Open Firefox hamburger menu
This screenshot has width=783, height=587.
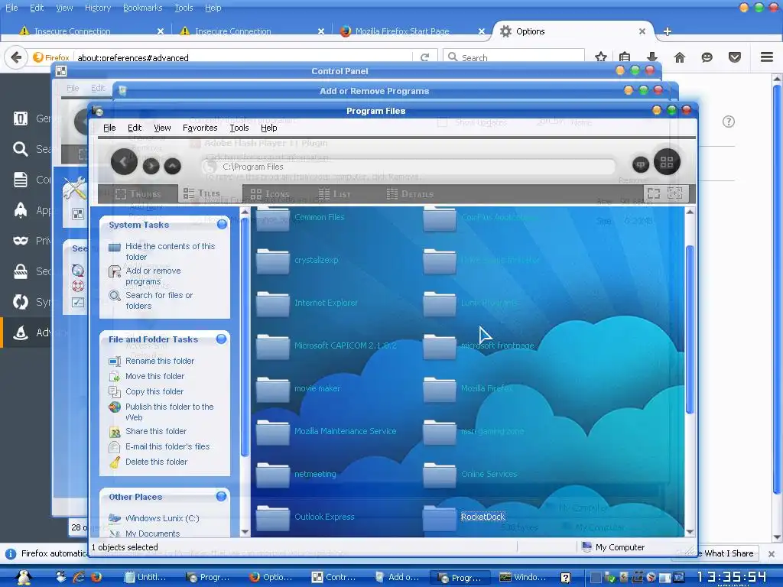(767, 57)
